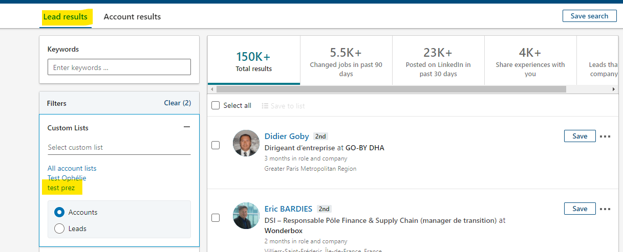Viewport: 623px width, 252px height.
Task: Switch to Lead results tab
Action: (x=66, y=17)
